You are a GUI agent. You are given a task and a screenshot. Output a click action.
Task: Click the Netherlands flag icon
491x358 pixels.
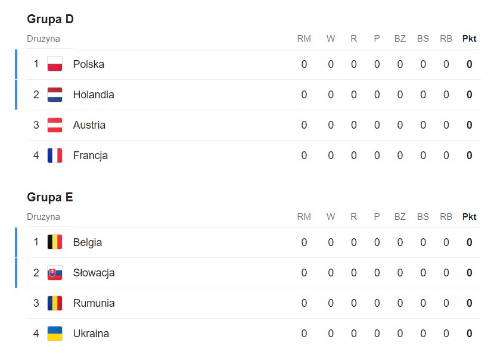[55, 95]
